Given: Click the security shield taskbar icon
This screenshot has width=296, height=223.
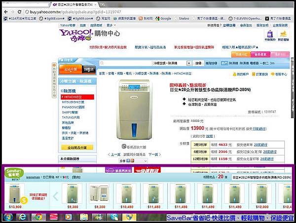Looking at the screenshot, I should (x=129, y=218).
